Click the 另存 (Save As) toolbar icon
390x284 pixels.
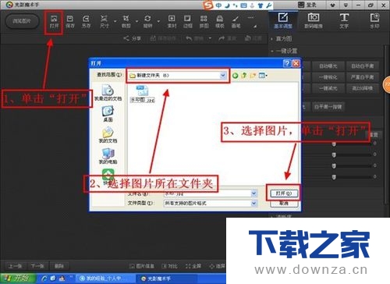click(x=86, y=22)
